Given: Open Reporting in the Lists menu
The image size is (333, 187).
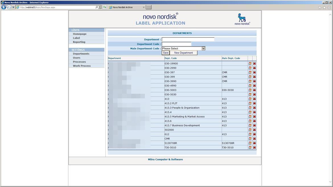Looking at the screenshot, I should (79, 42).
